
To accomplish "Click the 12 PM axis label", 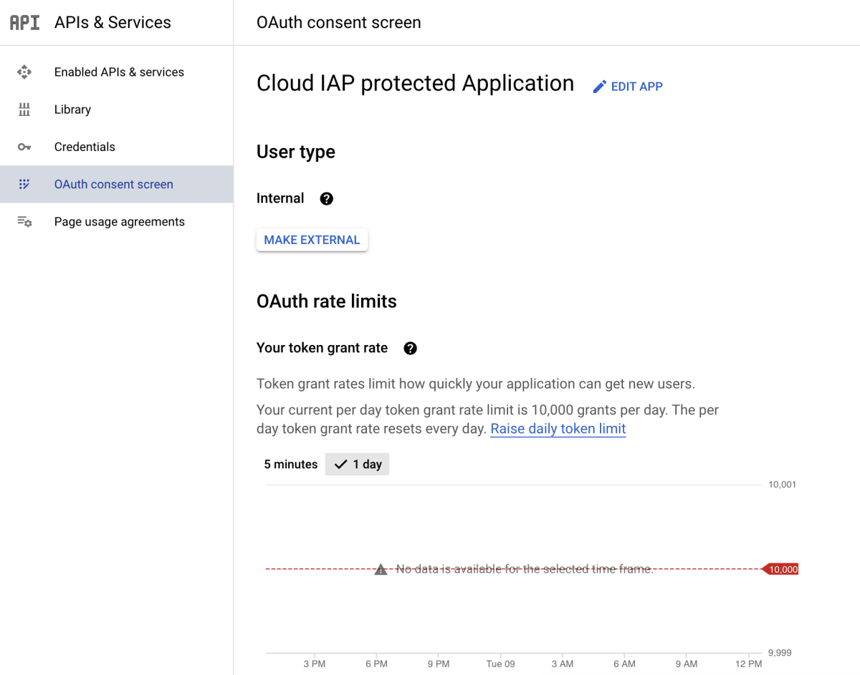I will click(749, 664).
